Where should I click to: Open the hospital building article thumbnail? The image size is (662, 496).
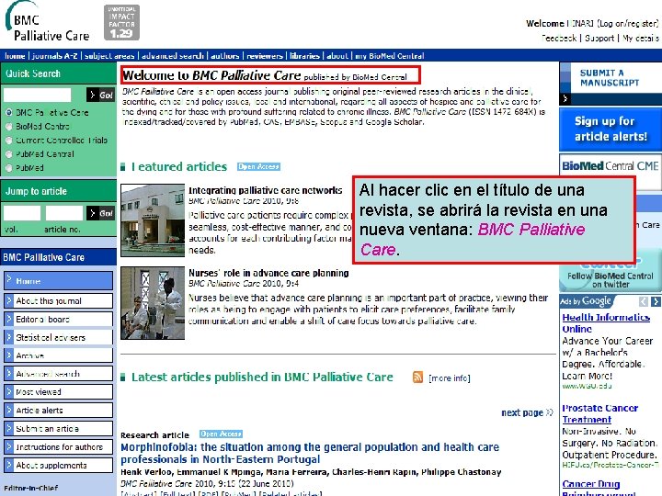(153, 220)
